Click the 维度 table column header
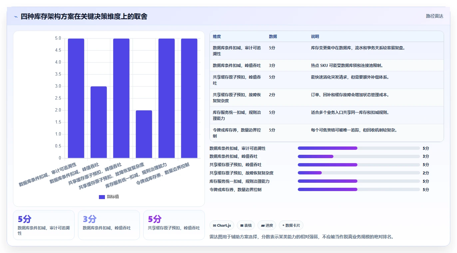Viewport: 457px width, 253px height. [217, 37]
